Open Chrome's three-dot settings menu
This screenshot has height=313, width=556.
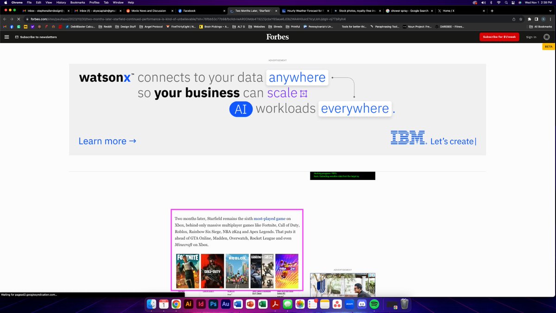click(x=550, y=19)
